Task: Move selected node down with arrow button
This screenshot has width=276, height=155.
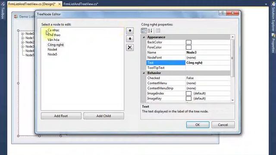Action: click(x=130, y=39)
